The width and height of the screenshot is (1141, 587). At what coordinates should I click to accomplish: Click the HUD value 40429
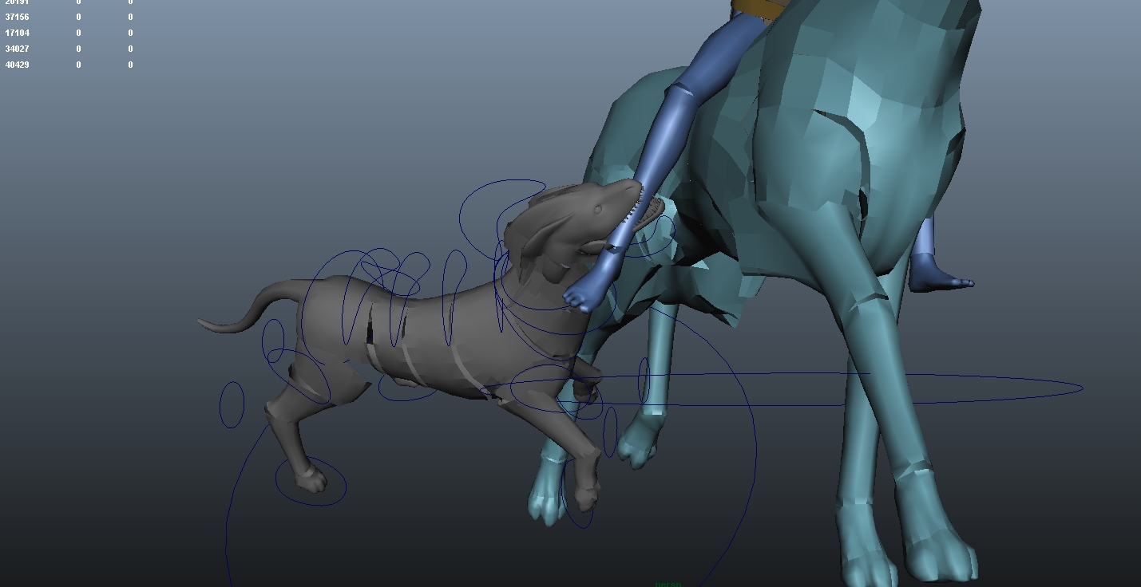click(17, 65)
